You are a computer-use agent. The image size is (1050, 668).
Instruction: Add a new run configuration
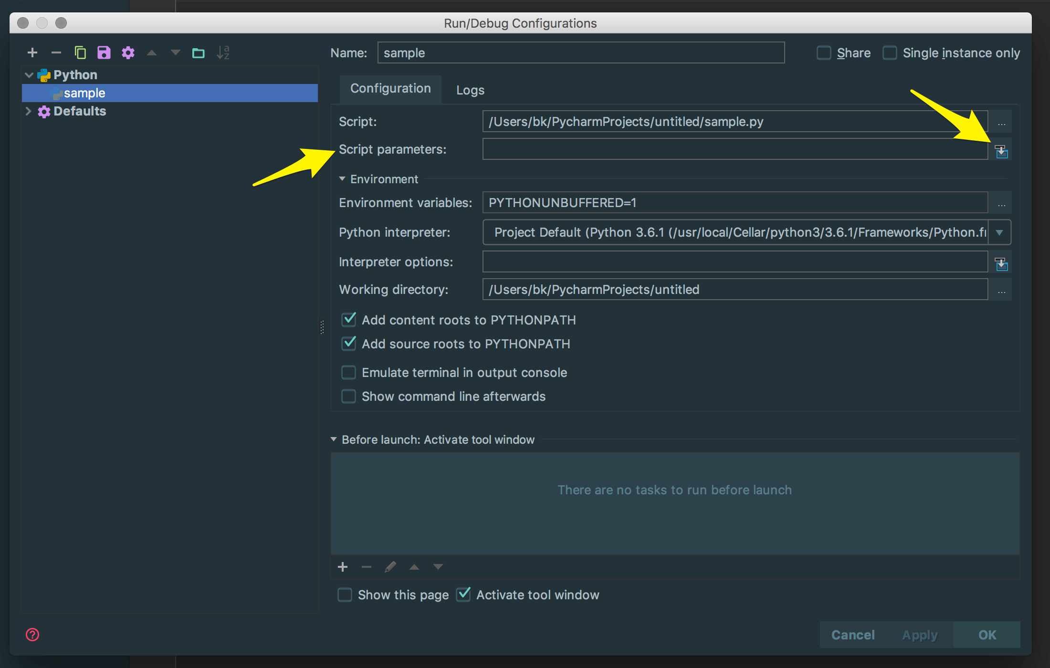tap(32, 52)
